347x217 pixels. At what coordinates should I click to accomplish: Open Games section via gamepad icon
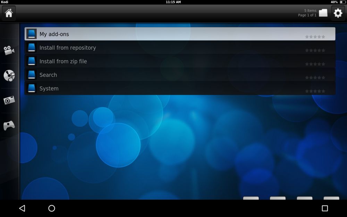tap(9, 125)
